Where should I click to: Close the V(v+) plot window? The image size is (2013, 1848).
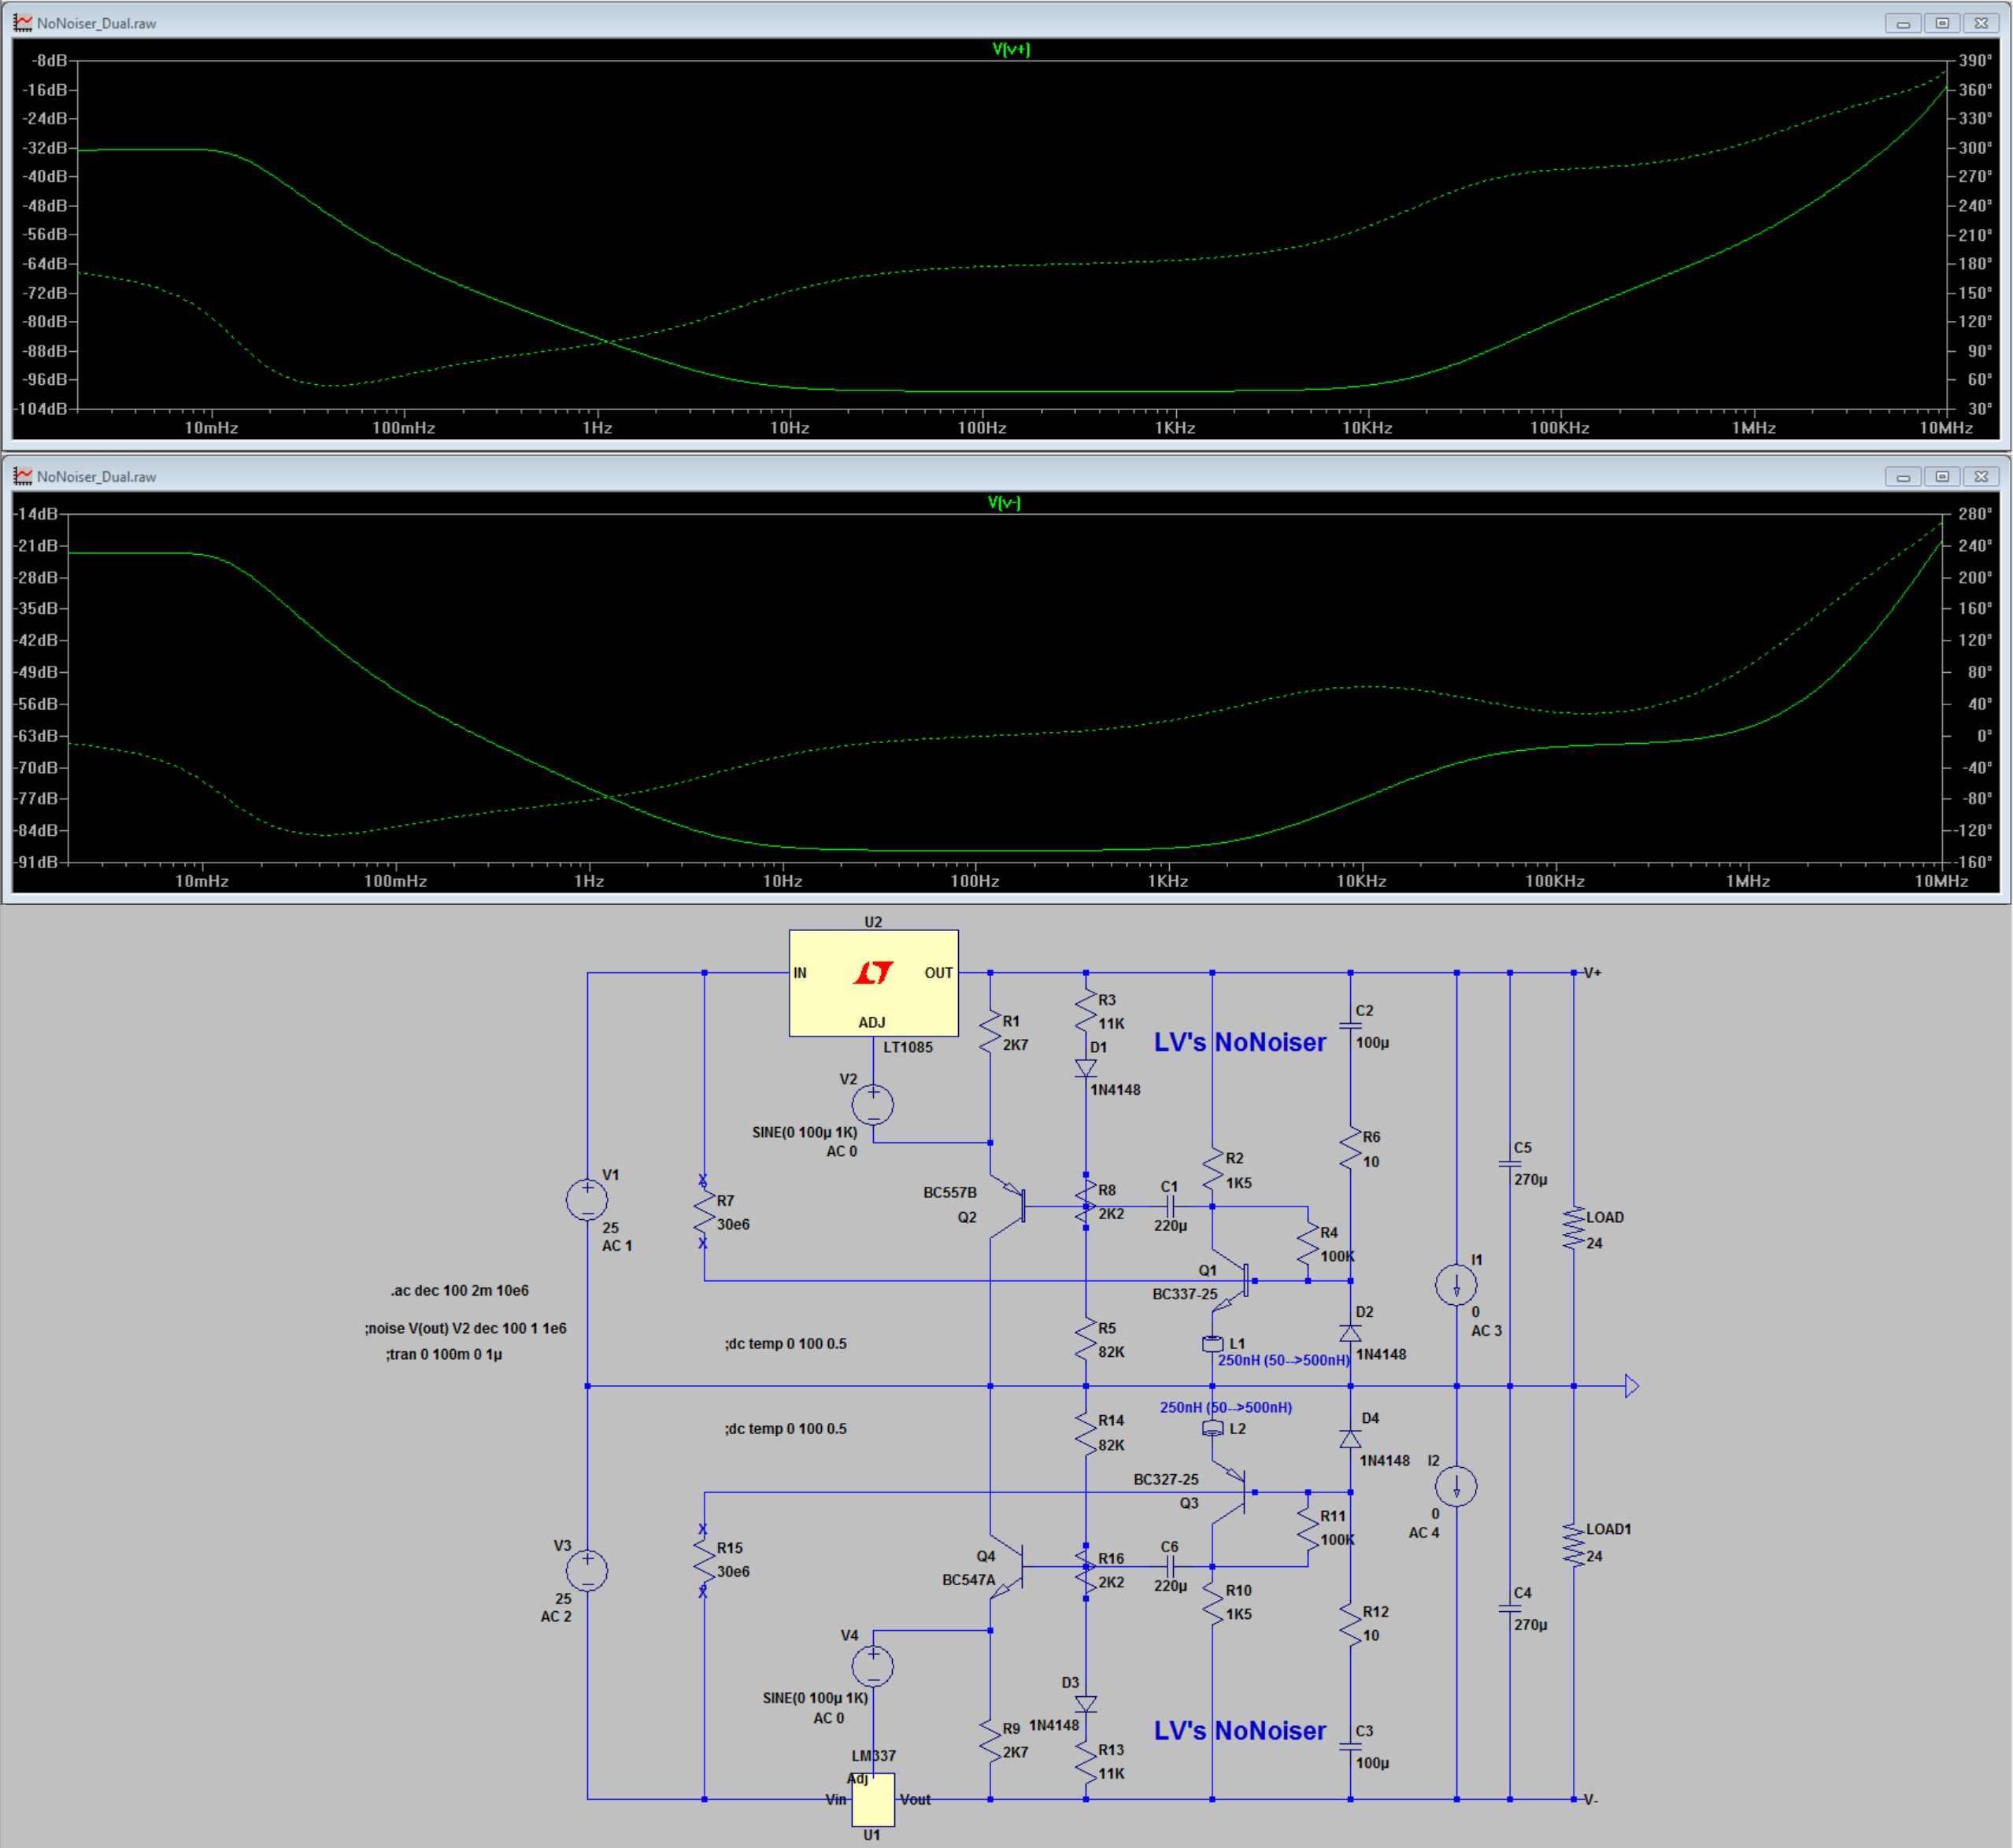1981,23
